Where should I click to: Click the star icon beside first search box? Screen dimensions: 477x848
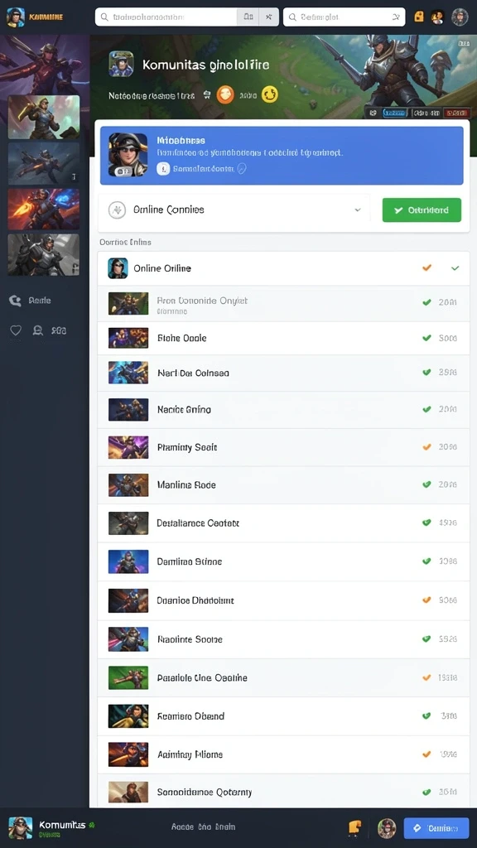pyautogui.click(x=269, y=17)
